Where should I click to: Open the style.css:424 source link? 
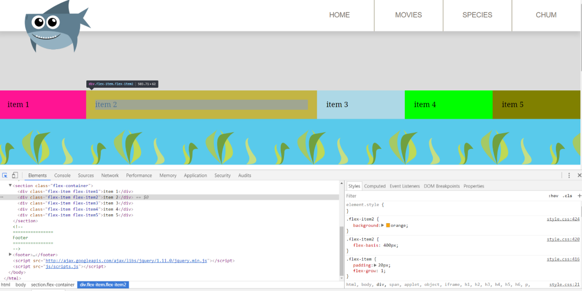(563, 219)
